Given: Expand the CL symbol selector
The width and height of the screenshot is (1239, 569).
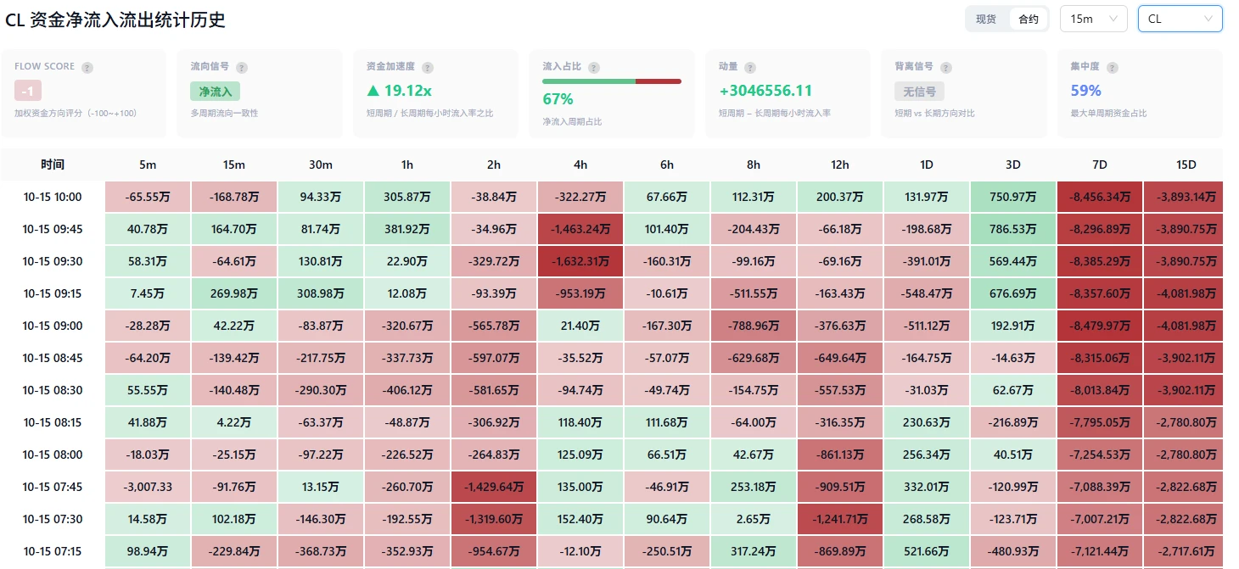Looking at the screenshot, I should coord(1180,19).
